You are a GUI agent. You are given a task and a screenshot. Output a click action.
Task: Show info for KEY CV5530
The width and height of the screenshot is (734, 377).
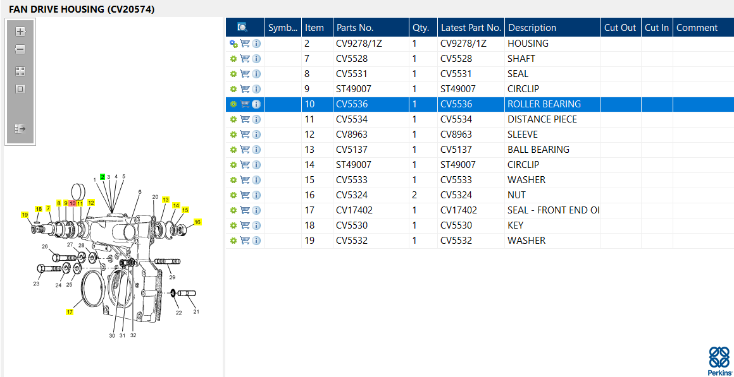pos(256,225)
